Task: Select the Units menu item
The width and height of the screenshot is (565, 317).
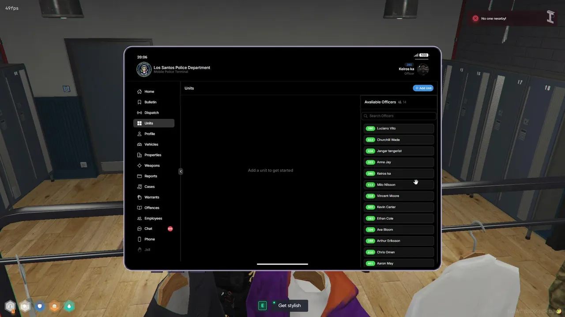Action: [154, 123]
